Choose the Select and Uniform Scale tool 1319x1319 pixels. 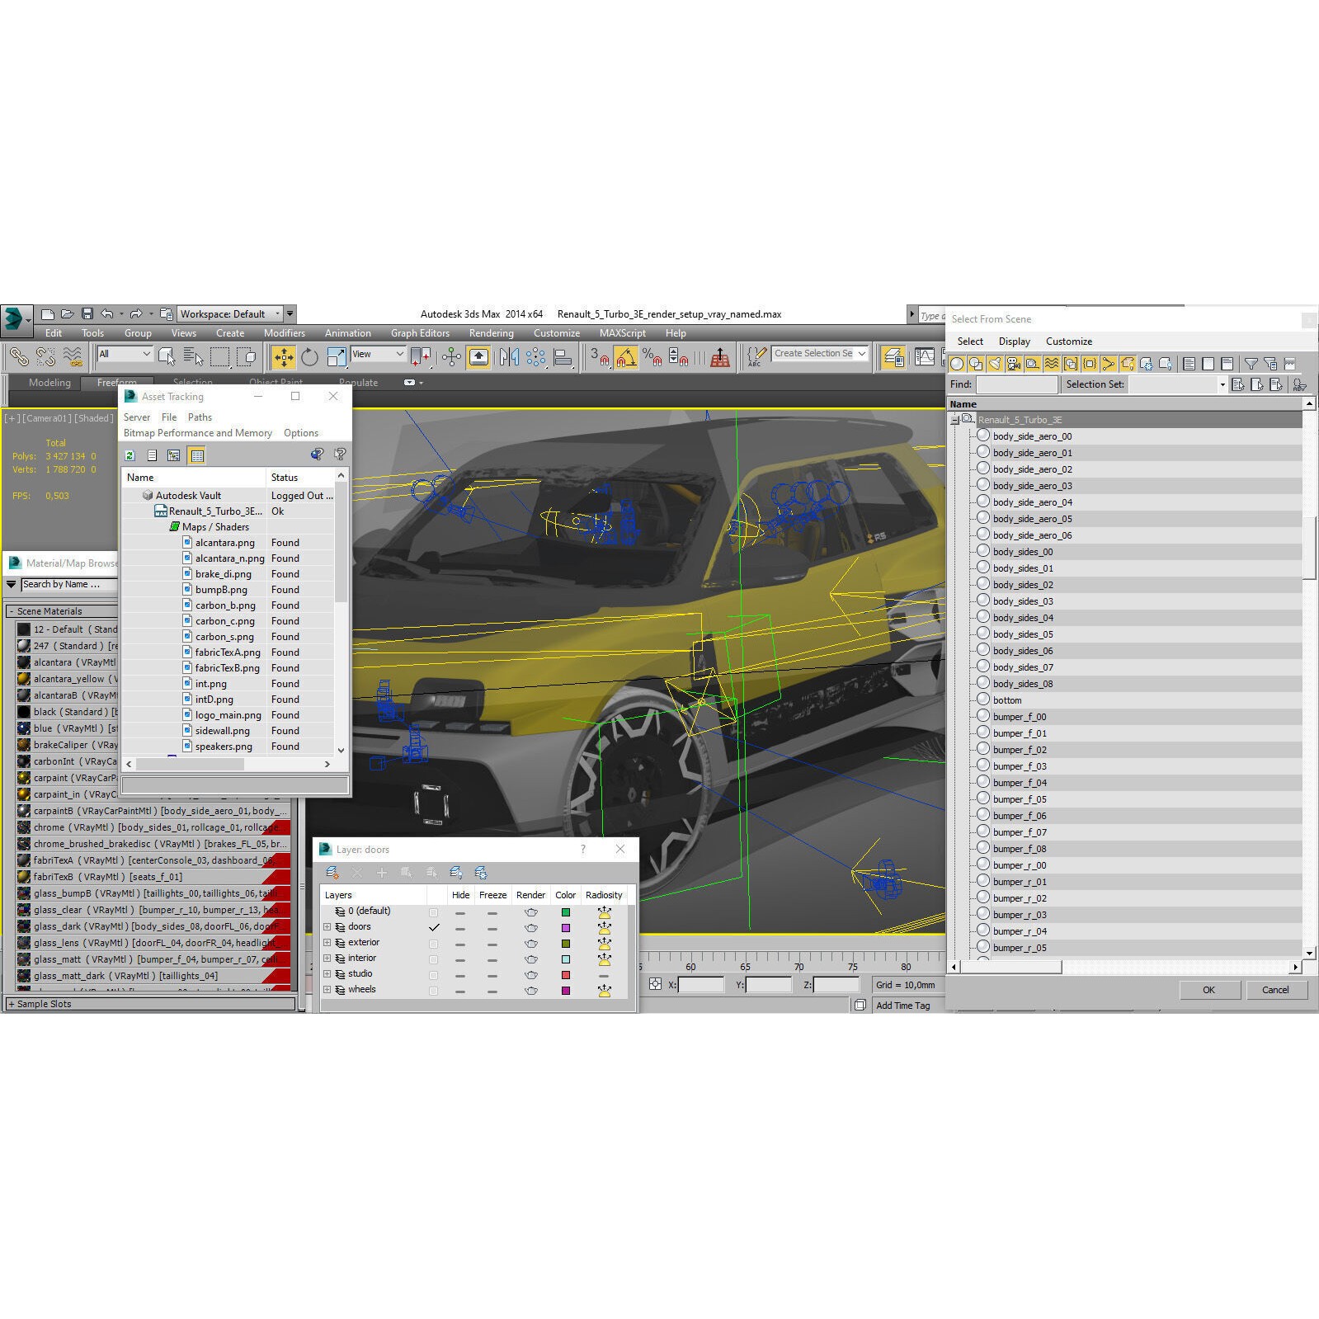point(337,357)
